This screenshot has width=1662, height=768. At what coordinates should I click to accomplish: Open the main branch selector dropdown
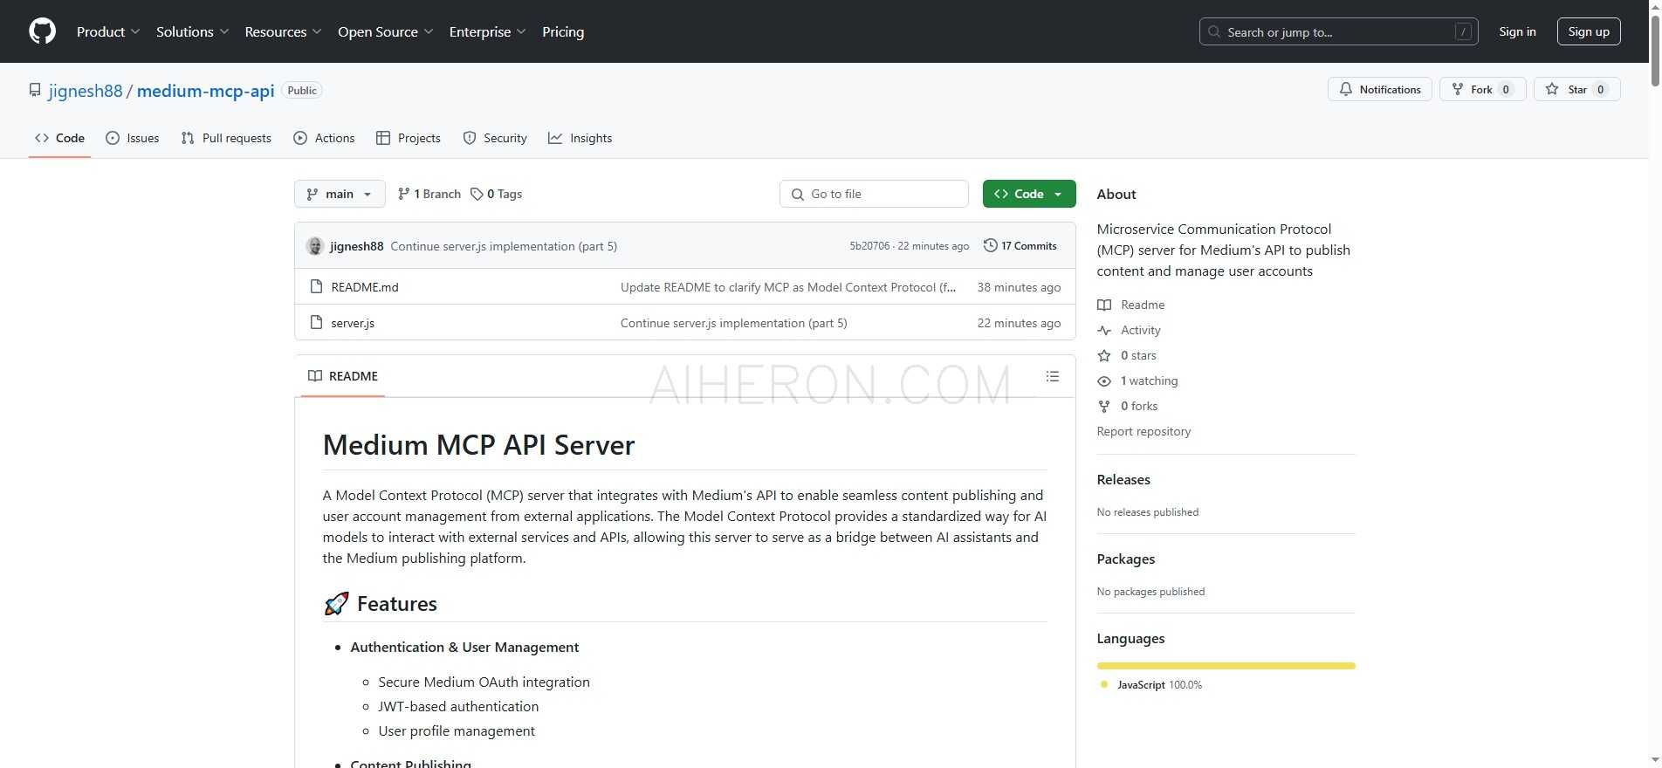[x=340, y=194]
